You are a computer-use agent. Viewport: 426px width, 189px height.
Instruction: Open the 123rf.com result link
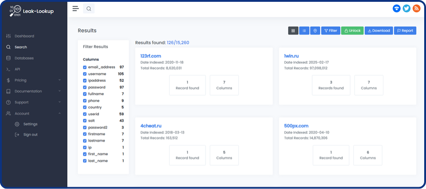(150, 56)
